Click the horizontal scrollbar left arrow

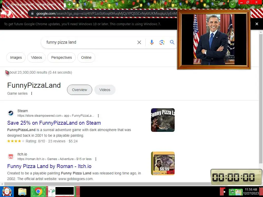click(x=2, y=184)
